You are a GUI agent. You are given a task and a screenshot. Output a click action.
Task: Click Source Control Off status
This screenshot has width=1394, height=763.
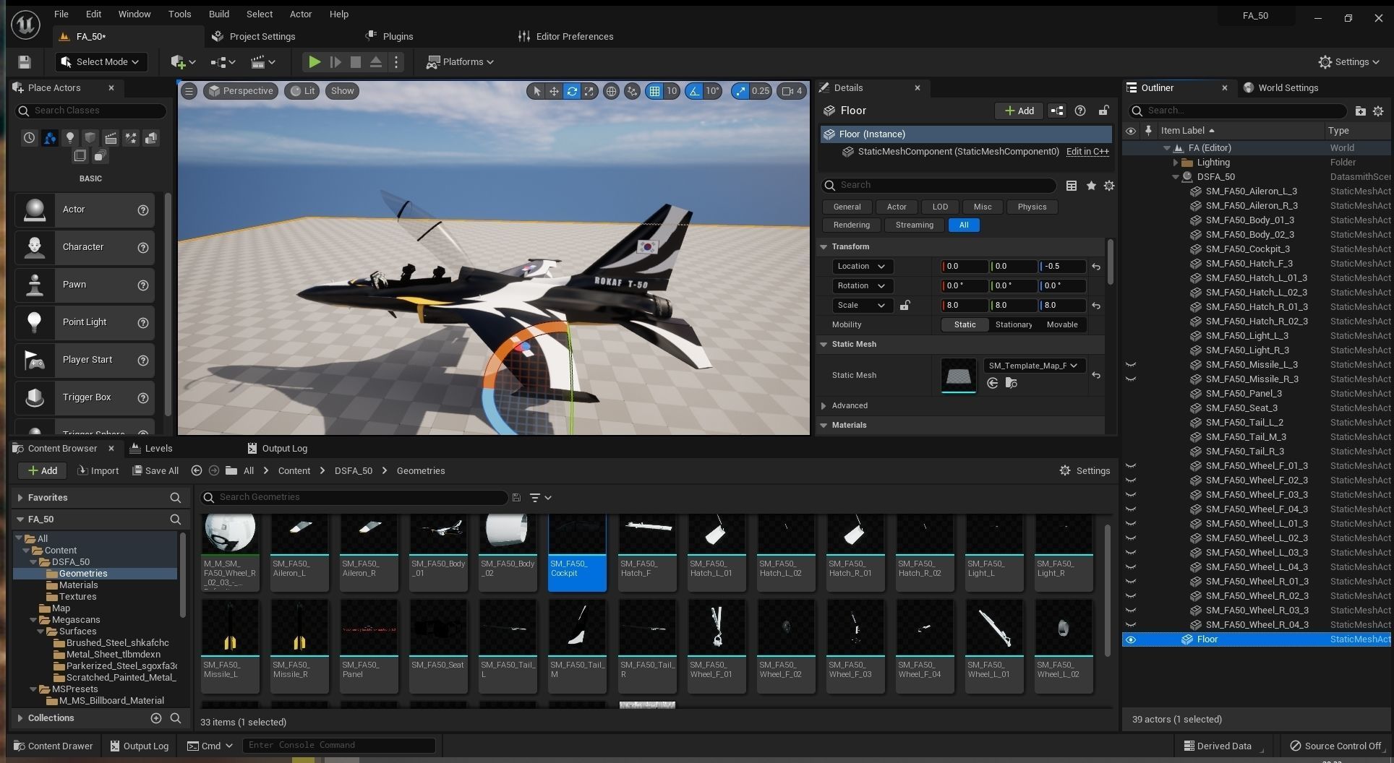coord(1335,746)
